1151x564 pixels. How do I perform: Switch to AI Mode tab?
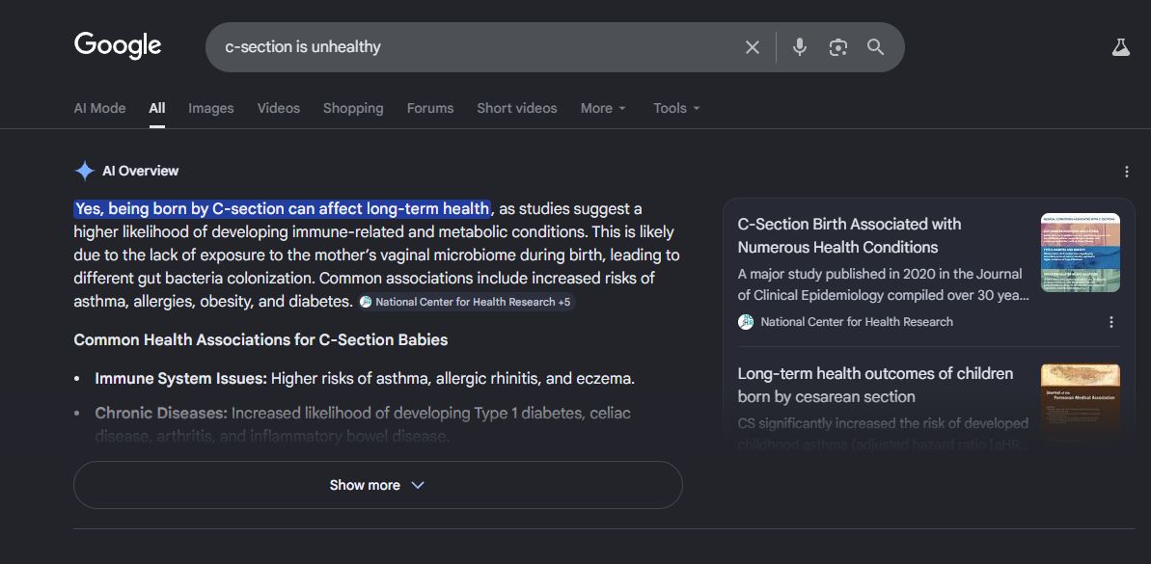point(99,108)
